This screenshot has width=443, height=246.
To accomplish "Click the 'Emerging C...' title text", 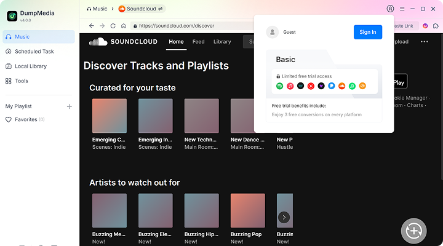I will click(108, 140).
